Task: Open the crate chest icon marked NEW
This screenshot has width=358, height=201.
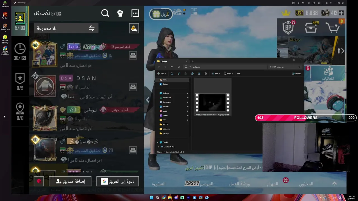Action: tap(311, 27)
